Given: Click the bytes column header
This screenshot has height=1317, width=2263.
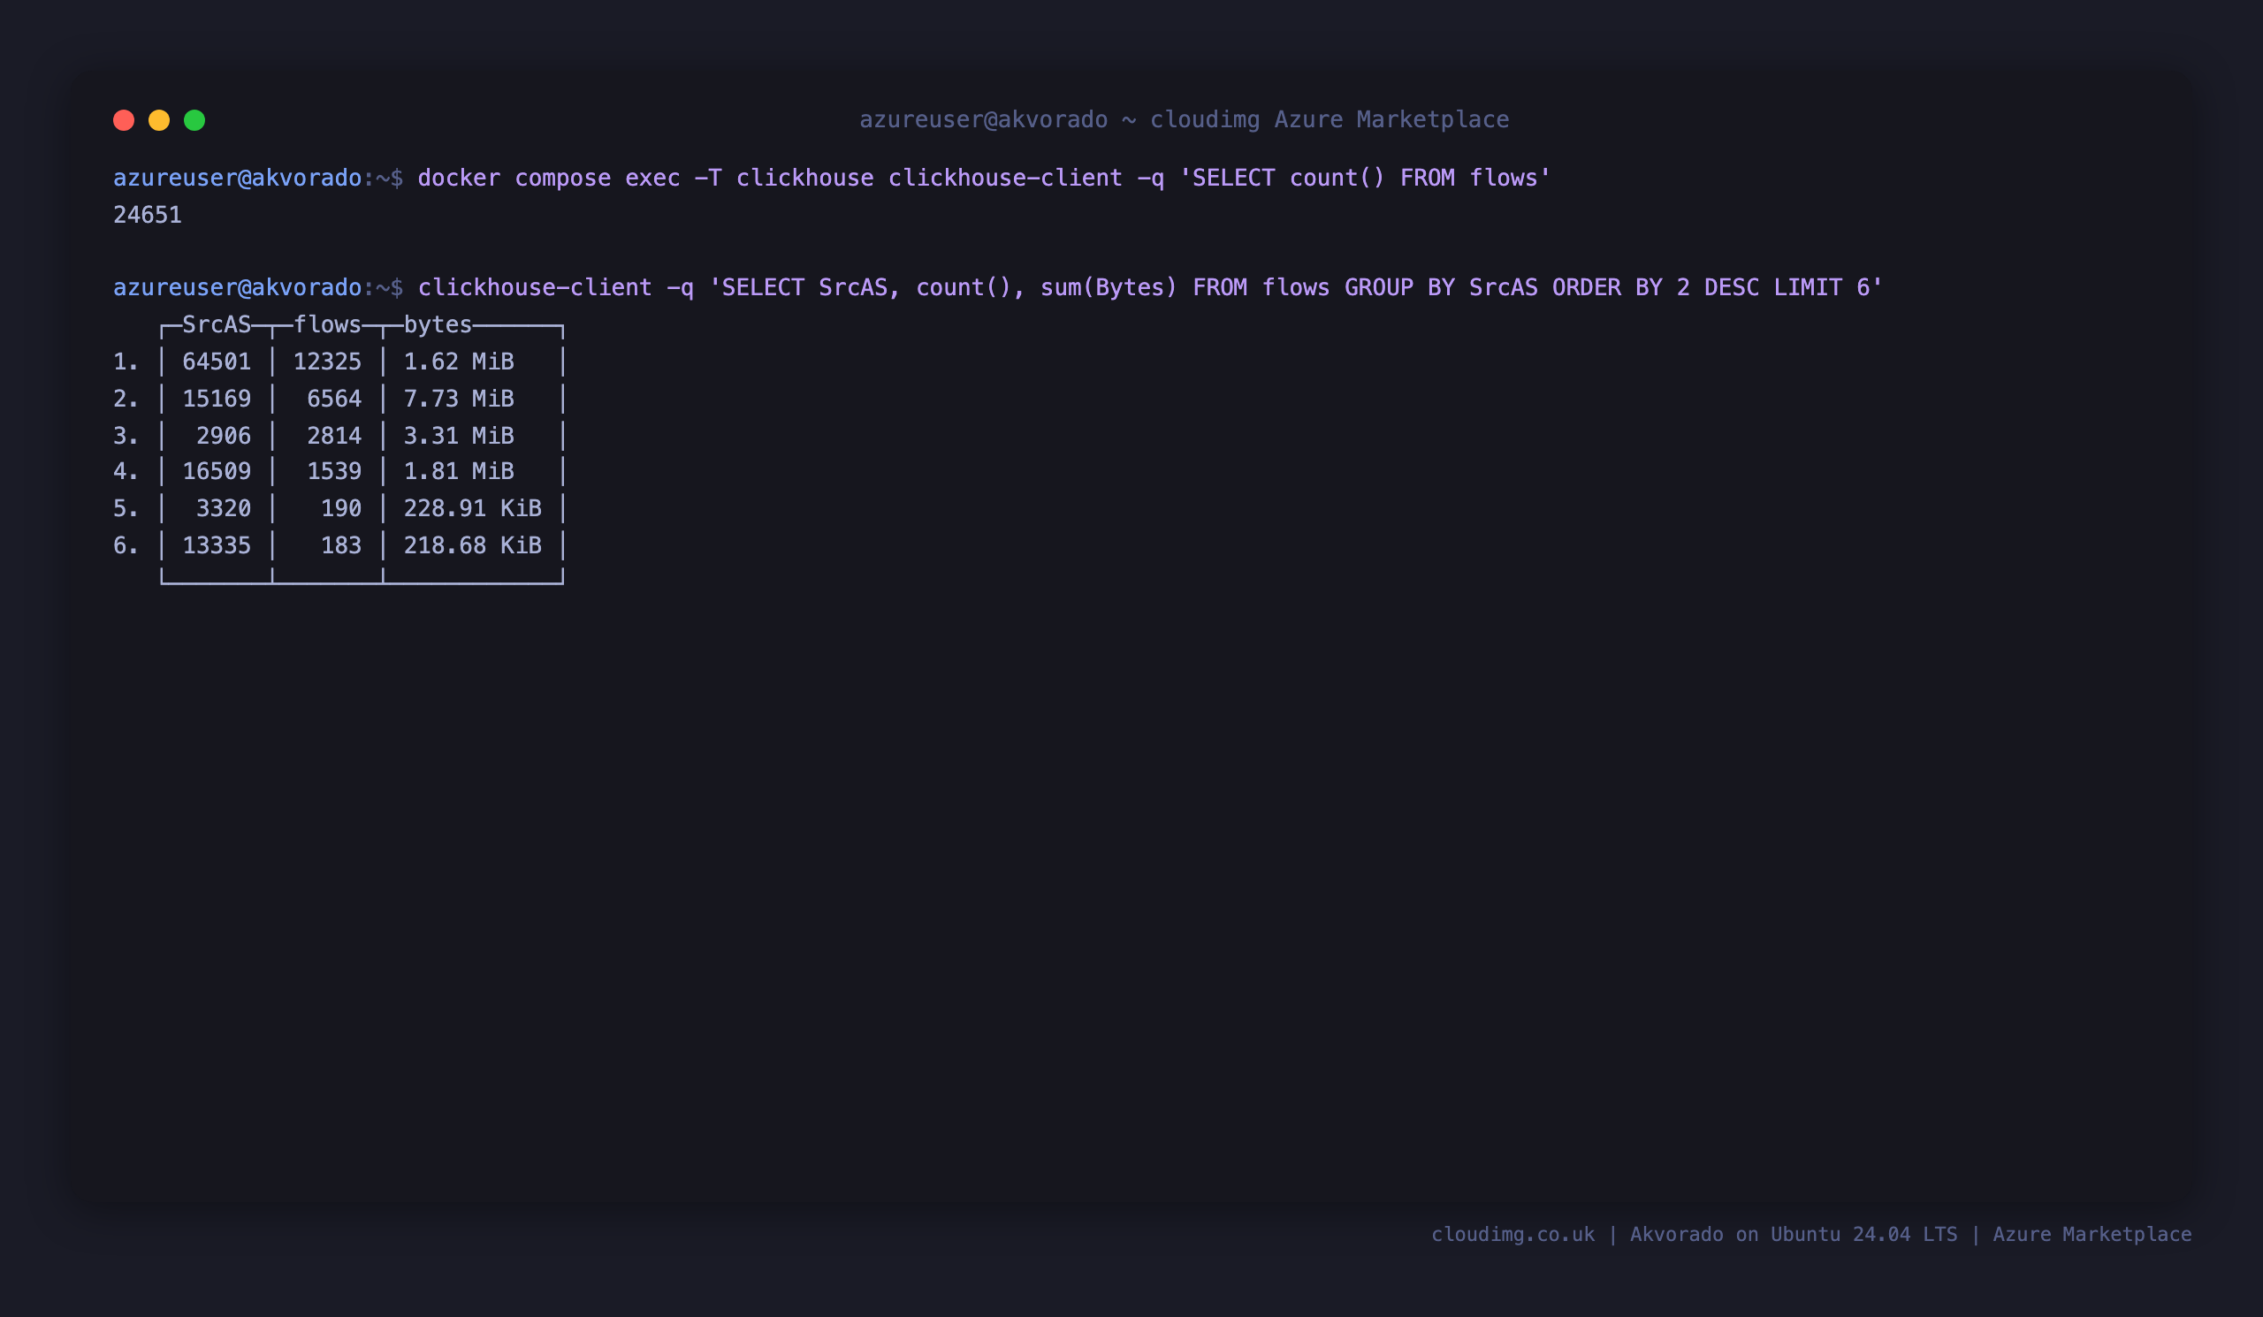Looking at the screenshot, I should click(x=438, y=325).
